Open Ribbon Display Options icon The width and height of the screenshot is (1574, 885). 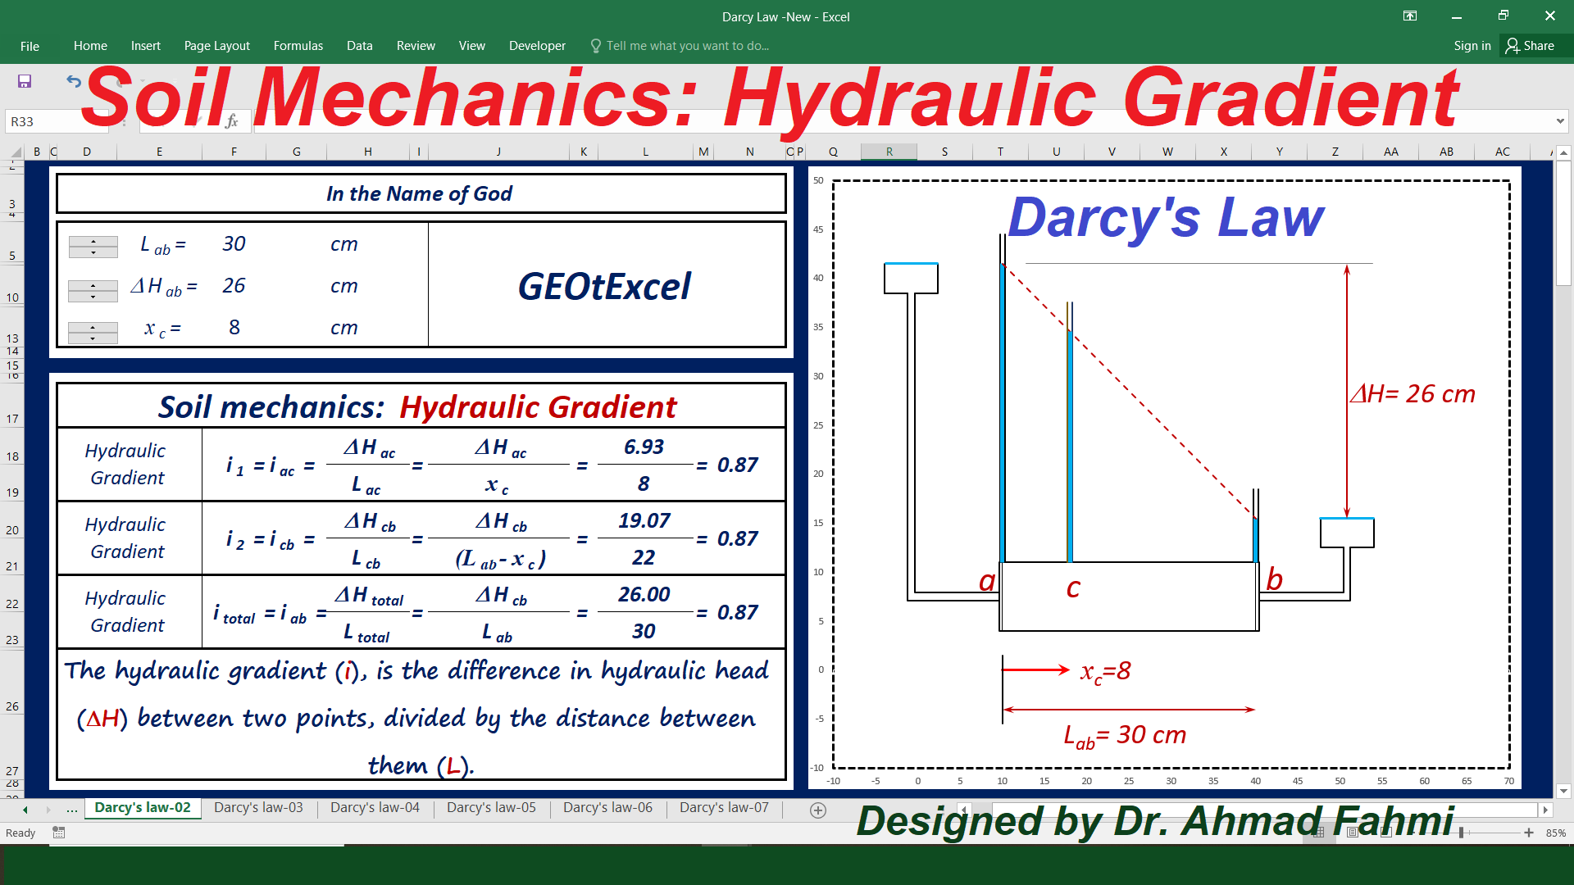point(1410,16)
